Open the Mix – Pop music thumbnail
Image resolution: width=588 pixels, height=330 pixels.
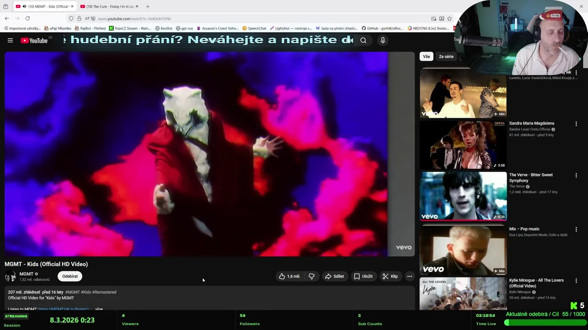point(463,249)
